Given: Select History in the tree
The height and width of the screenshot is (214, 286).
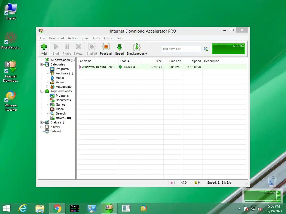Looking at the screenshot, I should click(x=55, y=127).
